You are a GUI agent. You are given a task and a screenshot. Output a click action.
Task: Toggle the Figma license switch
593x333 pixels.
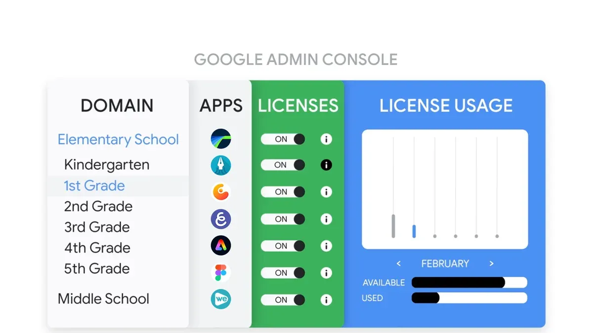(283, 272)
